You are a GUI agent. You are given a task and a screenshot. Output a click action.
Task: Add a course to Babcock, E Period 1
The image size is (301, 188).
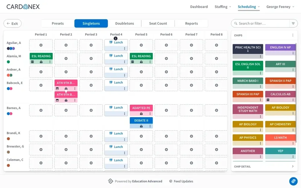[41, 85]
